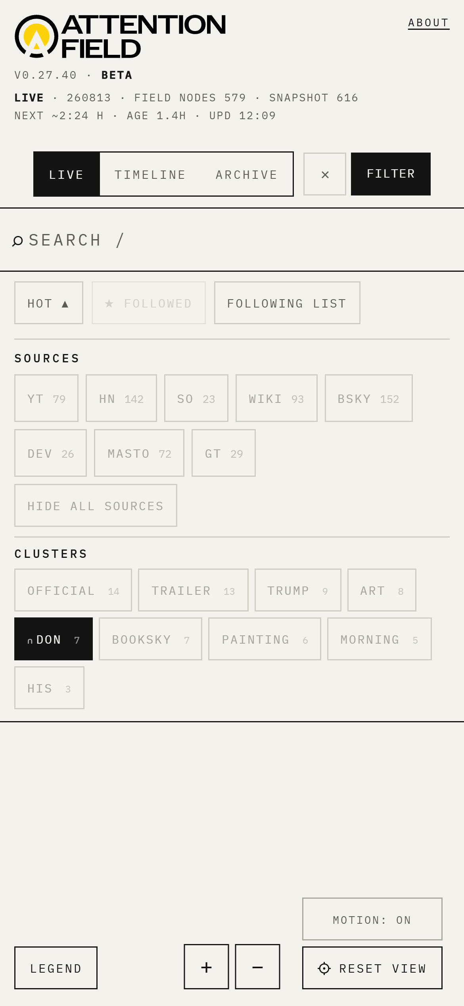
Task: Focus the Search input field
Action: point(232,240)
